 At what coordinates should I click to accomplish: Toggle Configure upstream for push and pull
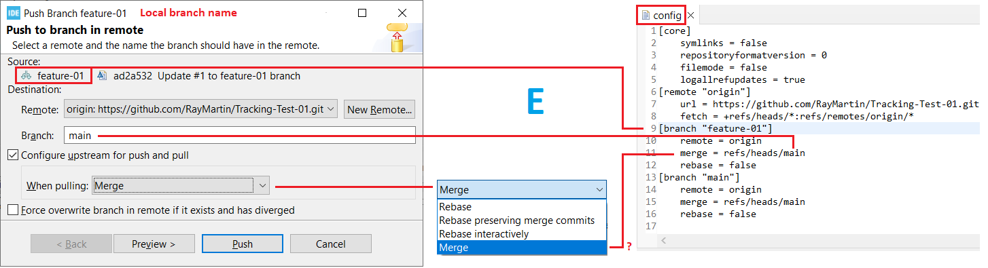click(x=13, y=155)
